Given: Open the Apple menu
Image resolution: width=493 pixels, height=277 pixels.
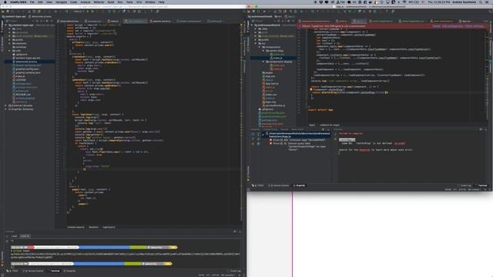Looking at the screenshot, I should pos(5,2).
